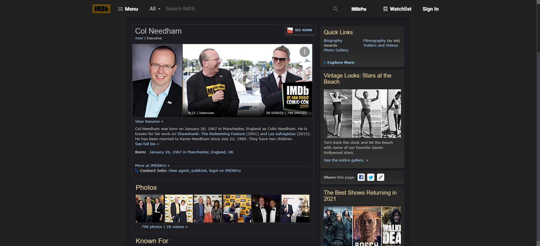Click More at IMDbPro
Screen dimensions: 540x246
coord(151,165)
